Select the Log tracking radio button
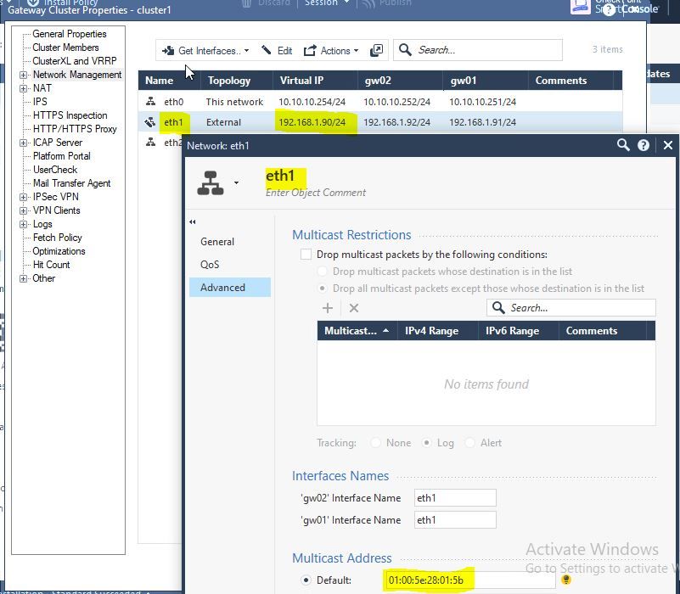Viewport: 680px width, 594px height. click(427, 443)
